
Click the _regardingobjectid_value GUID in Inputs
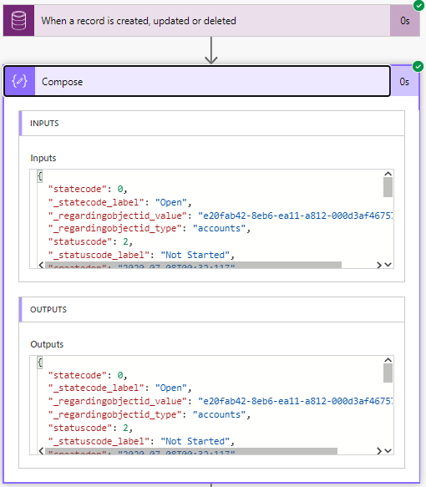click(296, 216)
